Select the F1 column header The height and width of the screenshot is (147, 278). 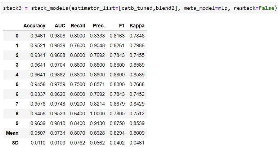pos(121,26)
